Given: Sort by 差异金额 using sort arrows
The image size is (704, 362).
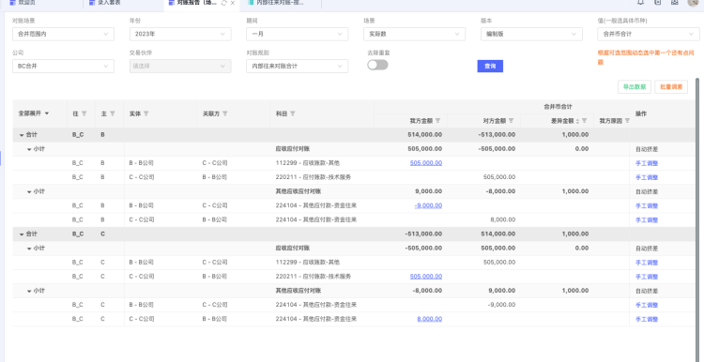Looking at the screenshot, I should [x=577, y=121].
